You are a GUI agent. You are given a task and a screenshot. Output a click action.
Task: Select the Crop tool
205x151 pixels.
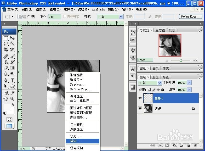(6, 49)
